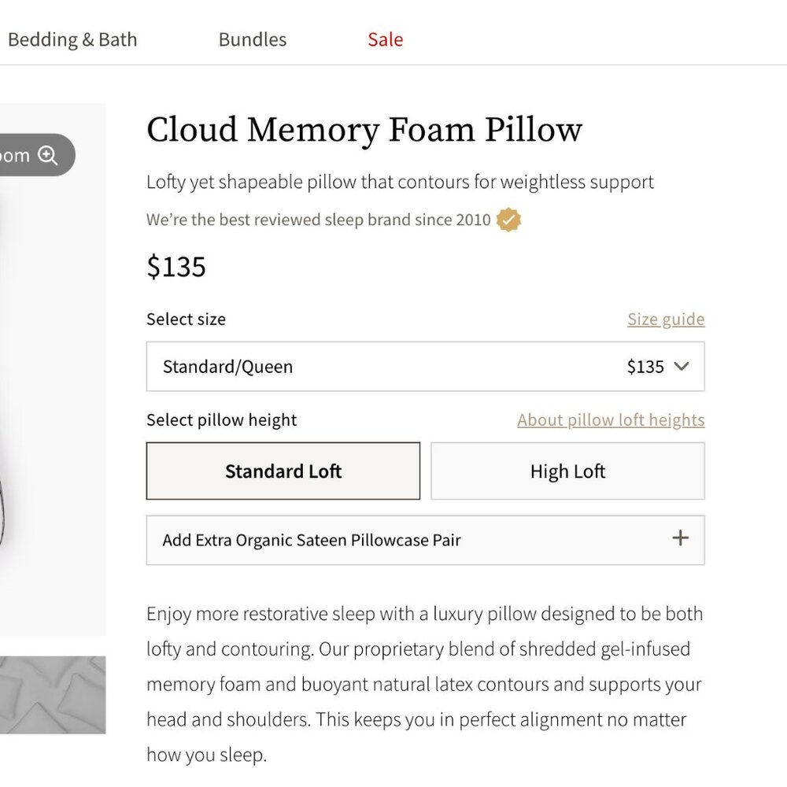Click the plus icon to add pillowcase pair
This screenshot has height=787, width=787.
[680, 538]
